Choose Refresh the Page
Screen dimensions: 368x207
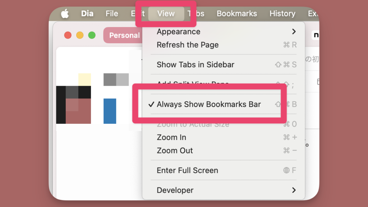[x=188, y=45]
